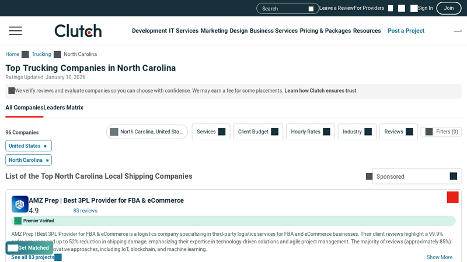This screenshot has height=262, width=467.
Task: Click the second header icon before Sign In
Action: 402,8
